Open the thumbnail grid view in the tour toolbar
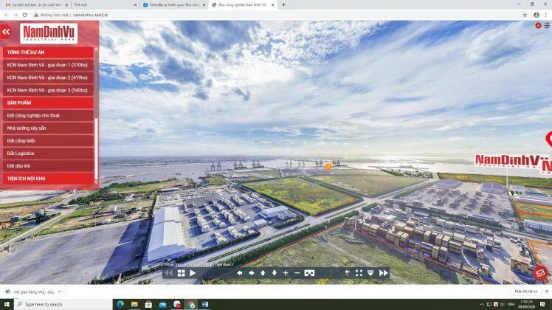 [x=181, y=273]
